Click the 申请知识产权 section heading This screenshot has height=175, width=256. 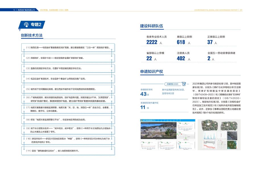pos(152,71)
